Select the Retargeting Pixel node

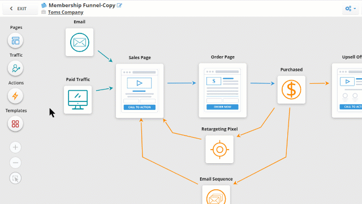(x=219, y=150)
